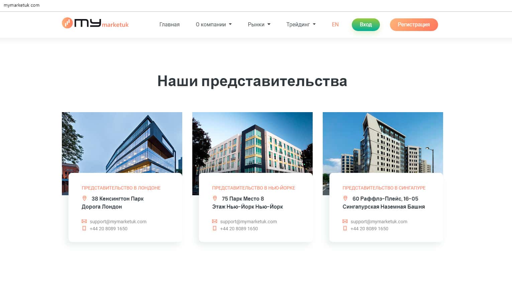The height and width of the screenshot is (286, 512).
Task: Click the address 60 Раффлз-Плейс, 16-05
Action: [x=385, y=199]
